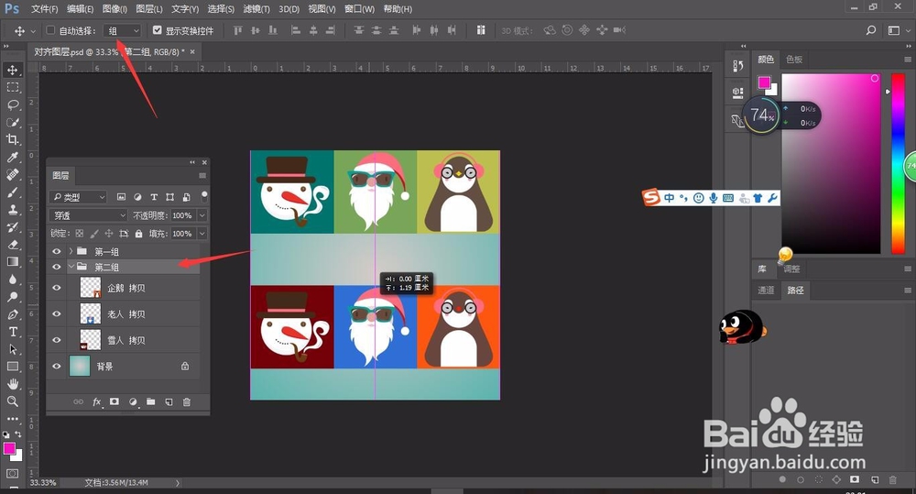Select the Pen tool
The height and width of the screenshot is (494, 916).
click(x=12, y=314)
